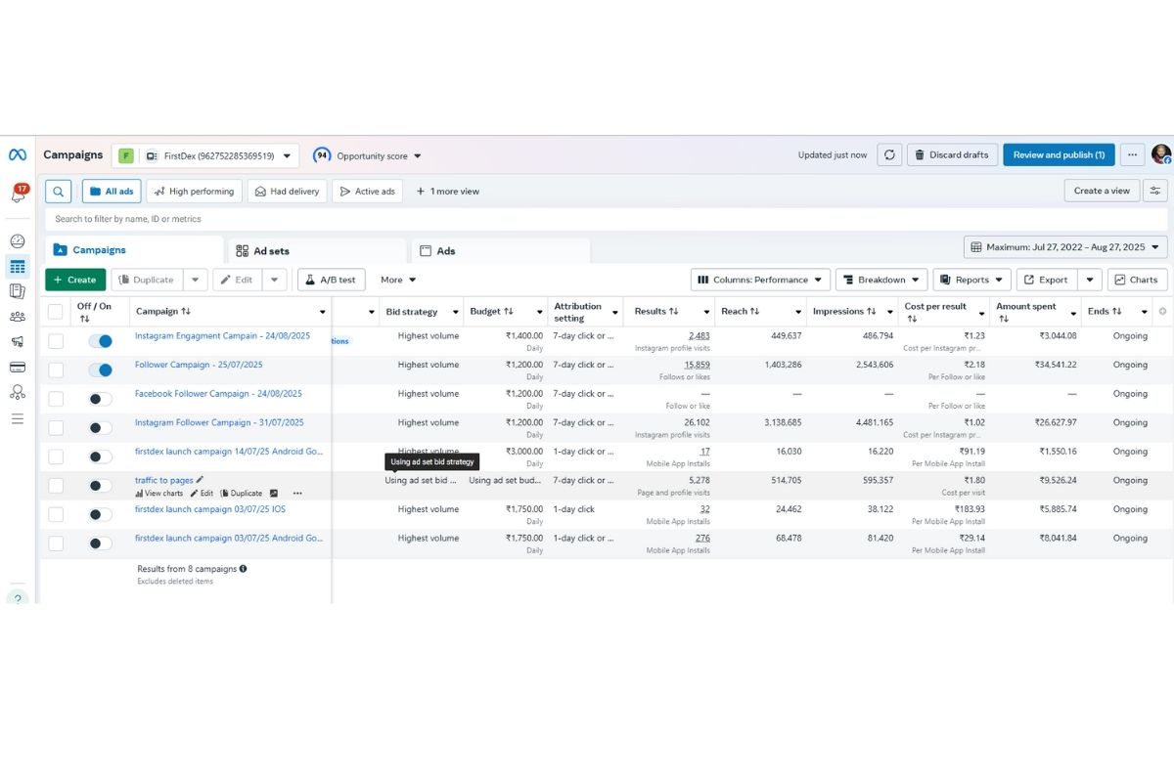The image size is (1174, 782).
Task: Turn on Facebook Follower Campaign toggle
Action: coord(100,399)
